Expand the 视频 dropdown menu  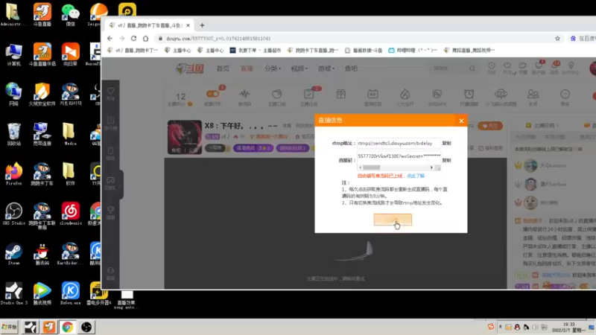(x=299, y=68)
